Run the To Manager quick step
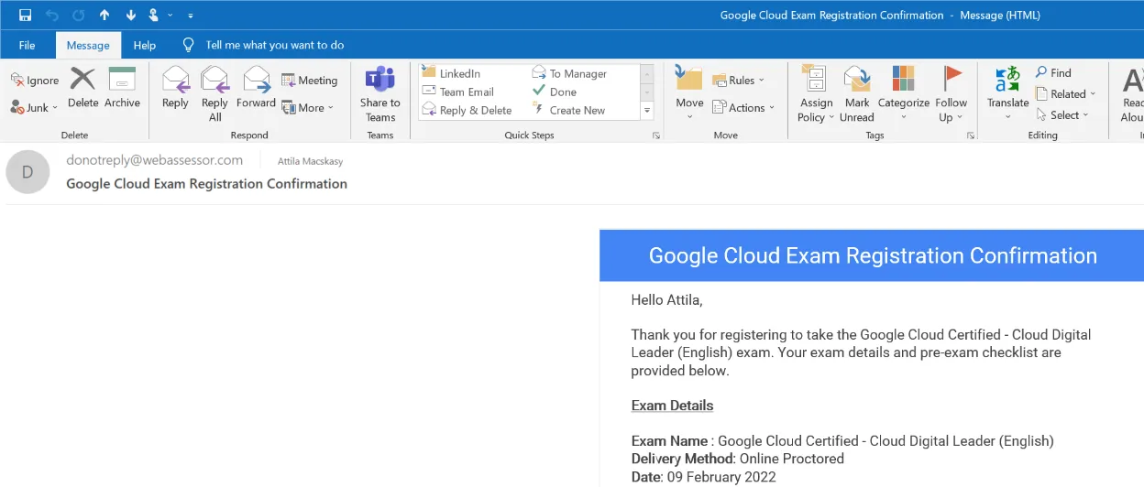This screenshot has height=487, width=1144. (569, 73)
